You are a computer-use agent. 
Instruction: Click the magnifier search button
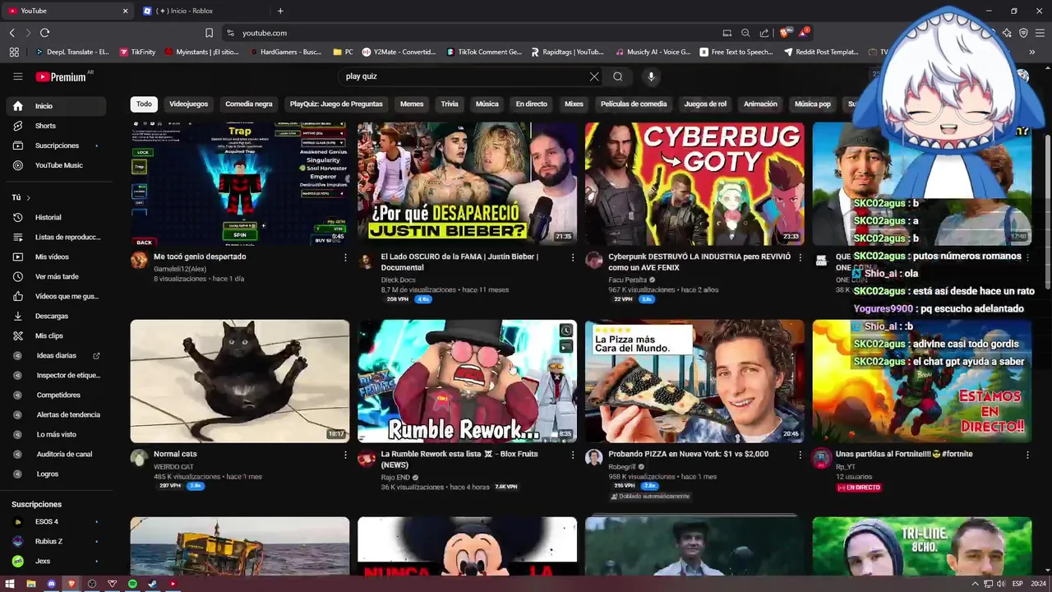618,76
